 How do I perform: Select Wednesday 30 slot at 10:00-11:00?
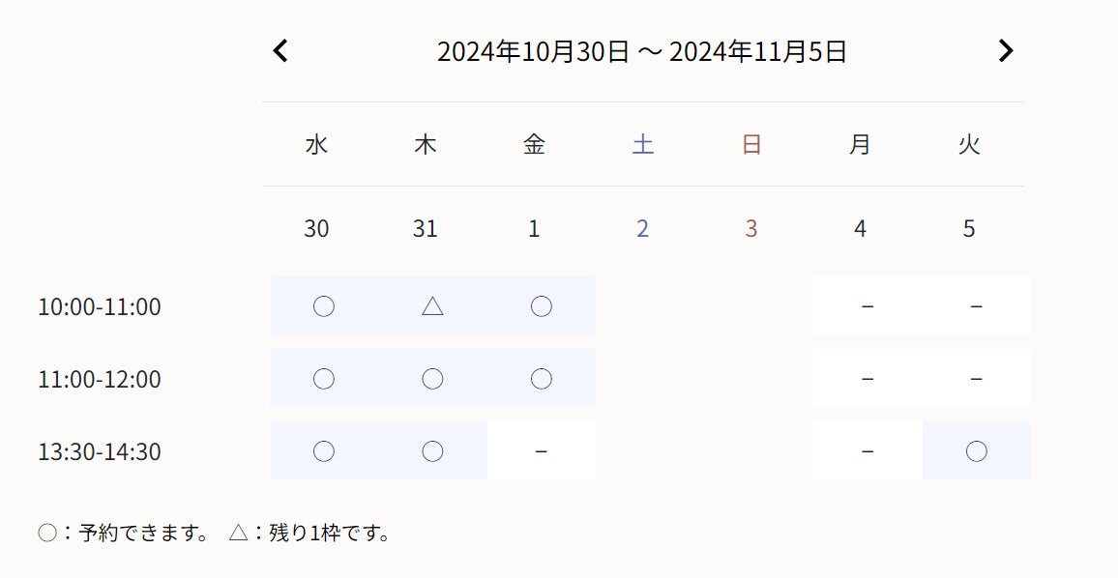pyautogui.click(x=324, y=306)
